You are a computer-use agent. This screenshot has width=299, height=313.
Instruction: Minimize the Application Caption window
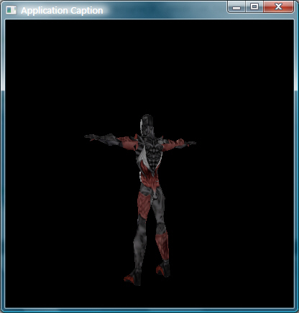click(x=236, y=6)
